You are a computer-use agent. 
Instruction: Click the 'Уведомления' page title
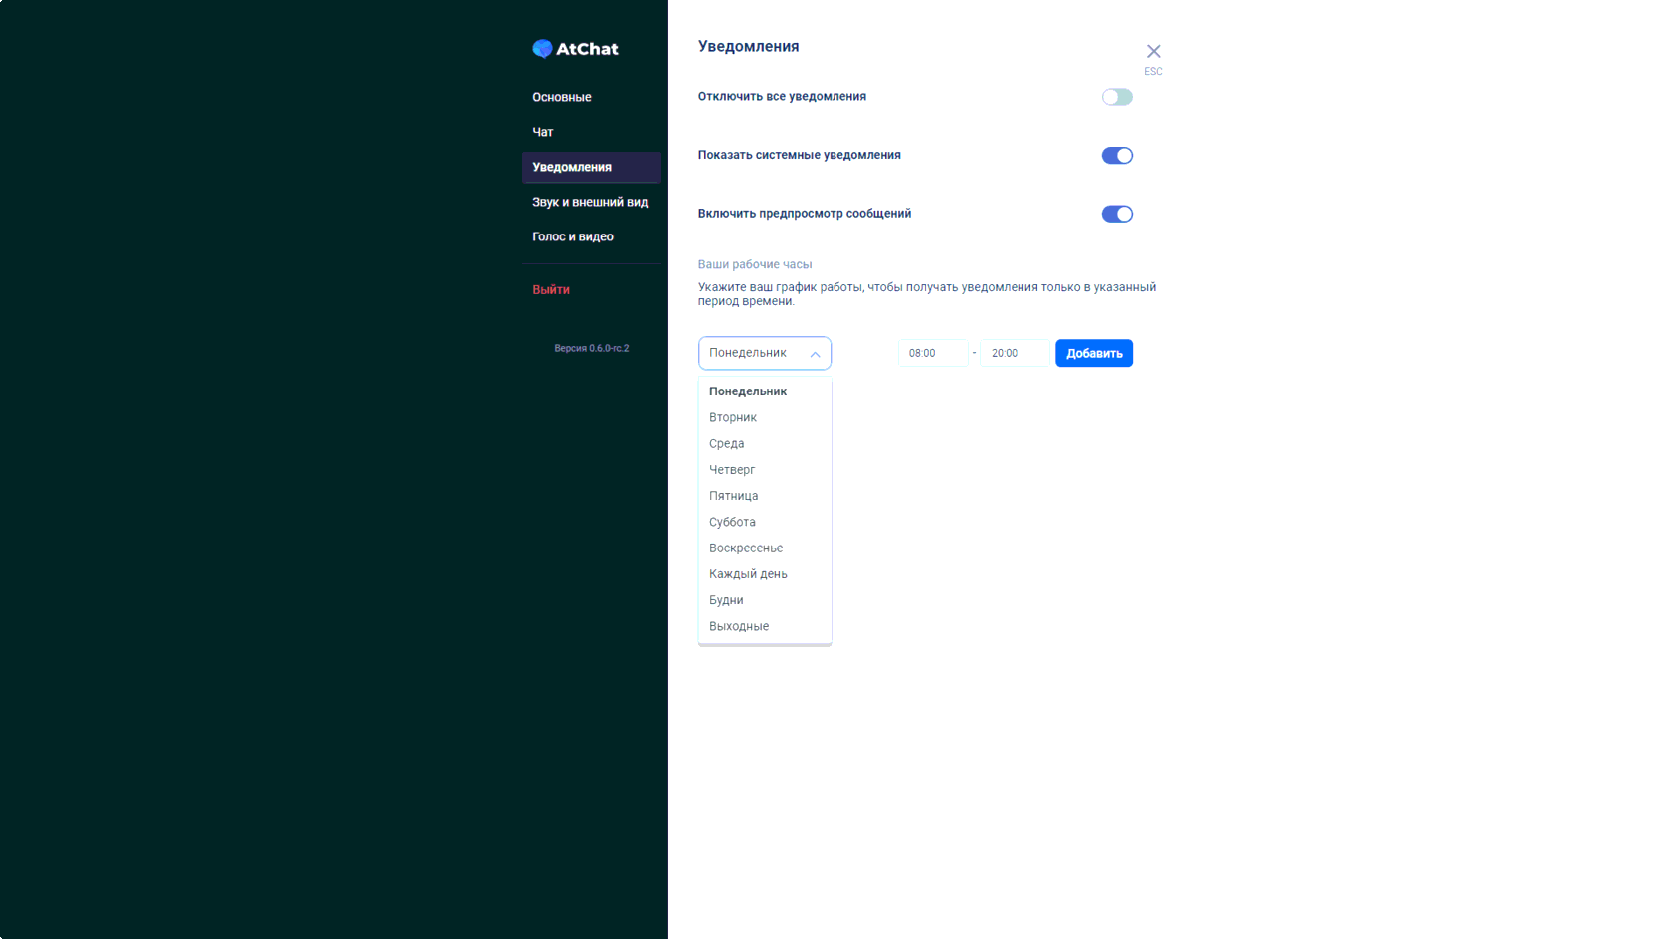tap(749, 47)
